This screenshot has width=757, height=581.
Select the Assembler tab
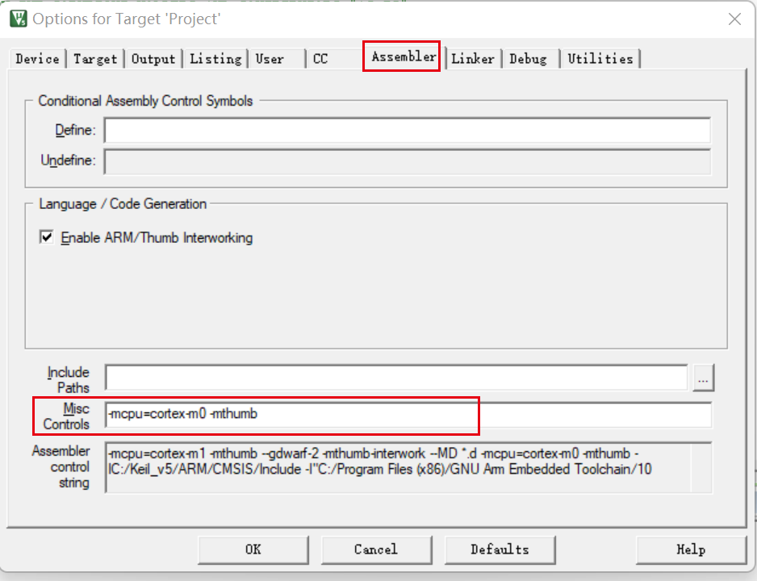tap(403, 56)
